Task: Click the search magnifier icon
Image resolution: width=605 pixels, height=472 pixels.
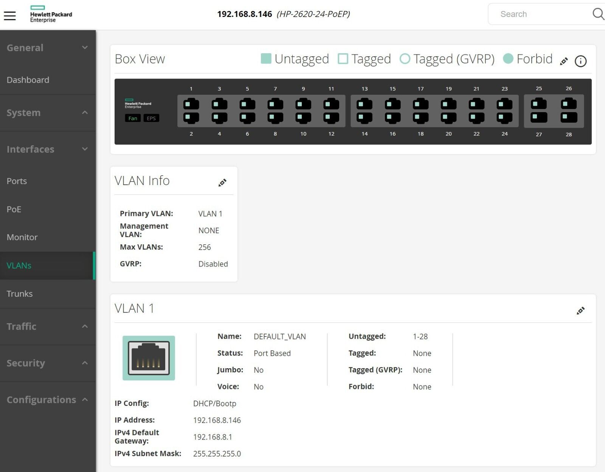Action: click(x=598, y=14)
